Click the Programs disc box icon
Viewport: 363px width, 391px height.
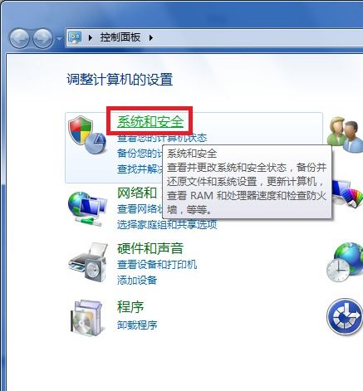[86, 316]
